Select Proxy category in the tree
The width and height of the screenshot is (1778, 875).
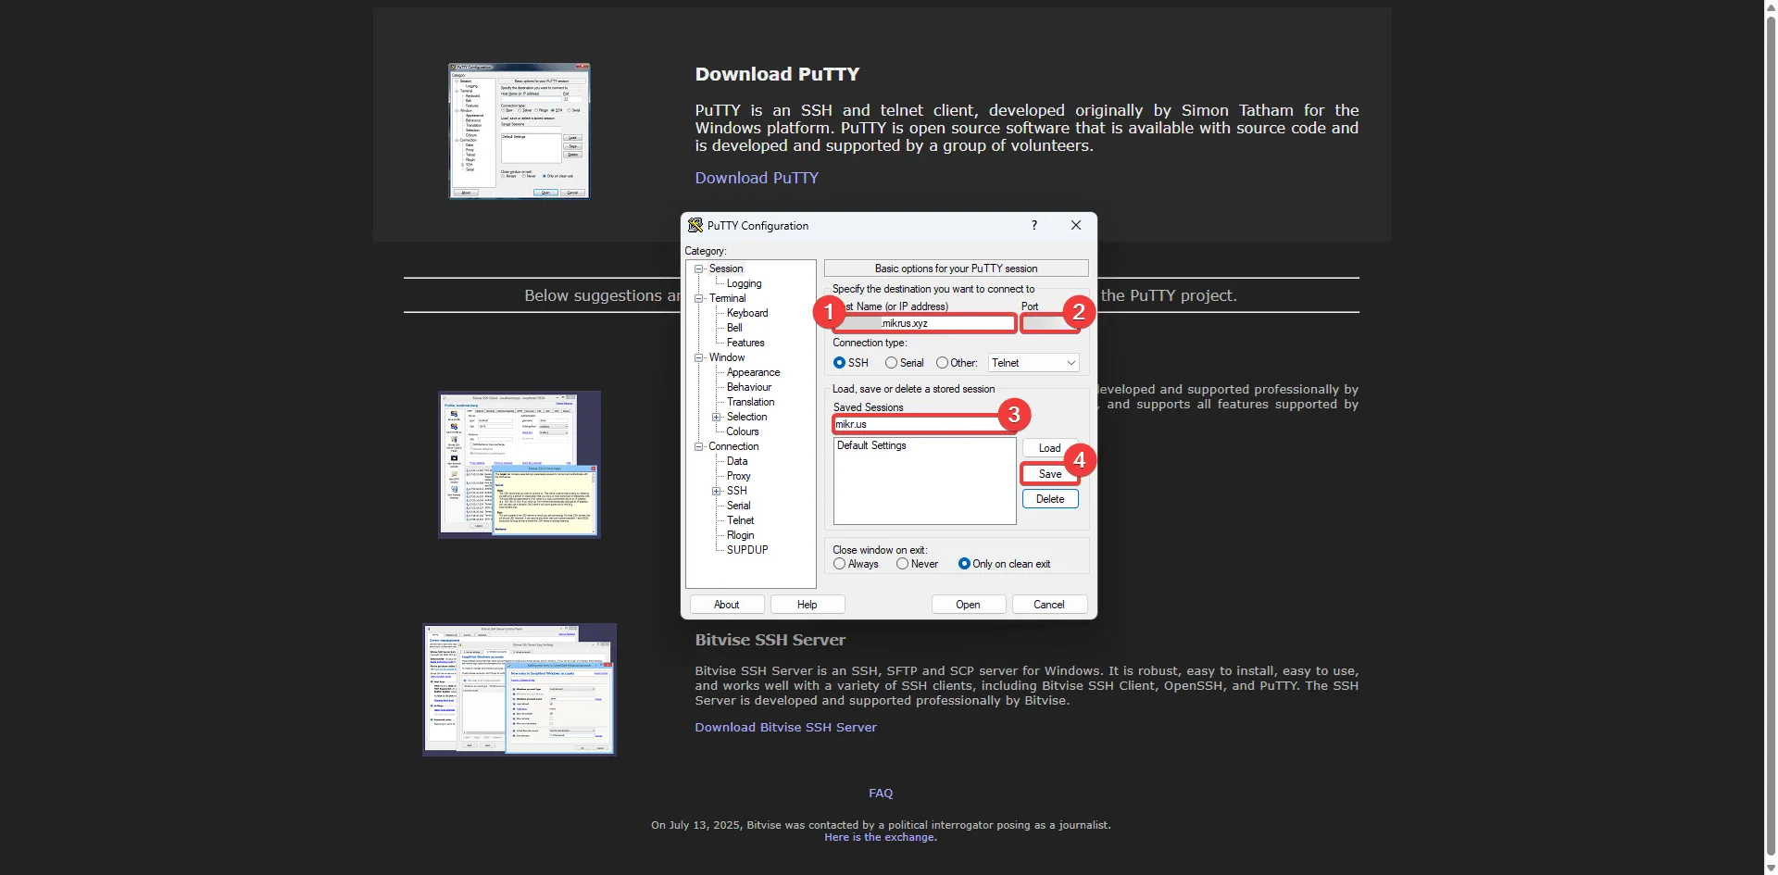(x=738, y=476)
